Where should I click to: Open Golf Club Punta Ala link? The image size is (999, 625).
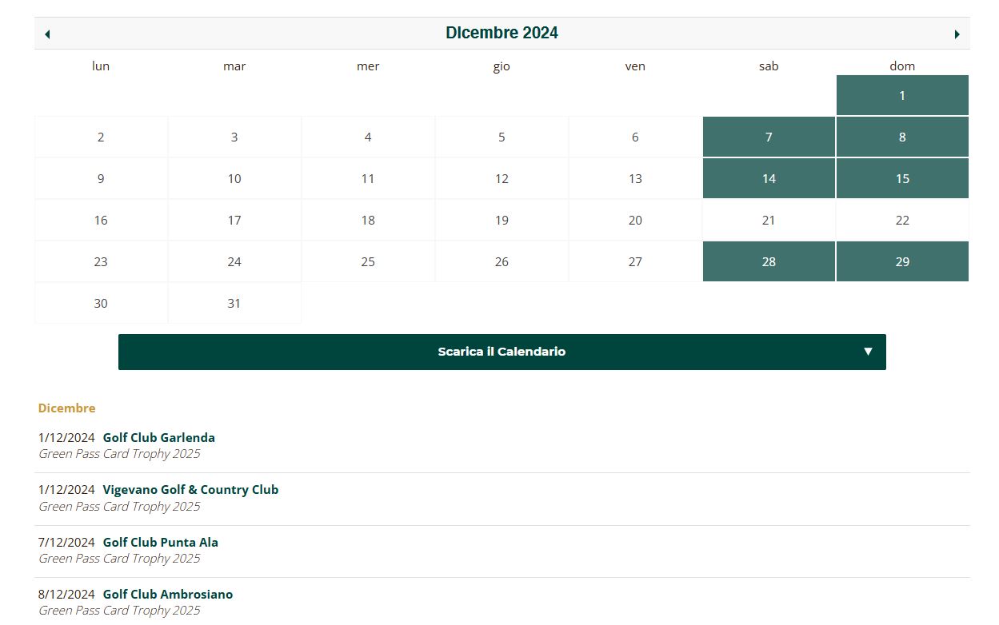coord(160,543)
